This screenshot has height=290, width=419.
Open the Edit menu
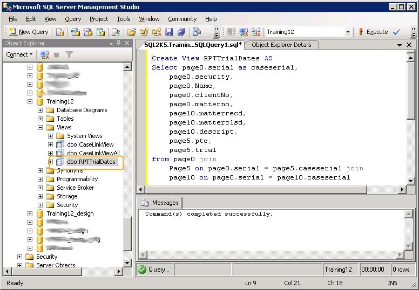click(x=31, y=19)
